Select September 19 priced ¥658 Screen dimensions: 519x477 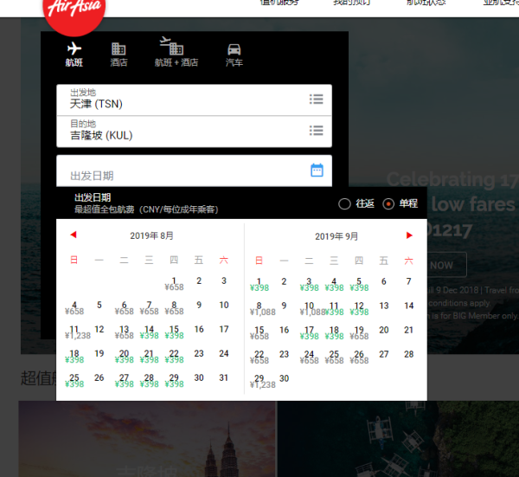pos(359,333)
